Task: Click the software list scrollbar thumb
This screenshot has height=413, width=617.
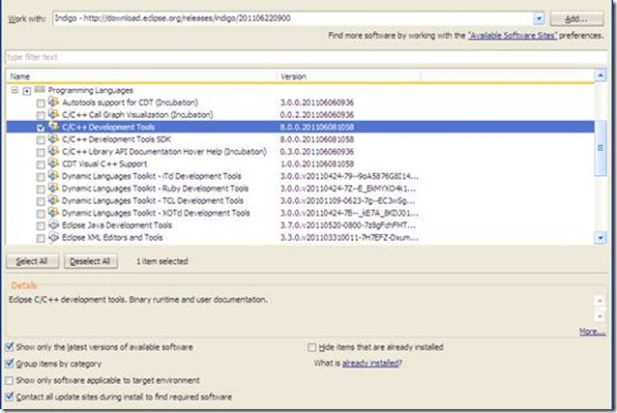Action: click(x=601, y=148)
